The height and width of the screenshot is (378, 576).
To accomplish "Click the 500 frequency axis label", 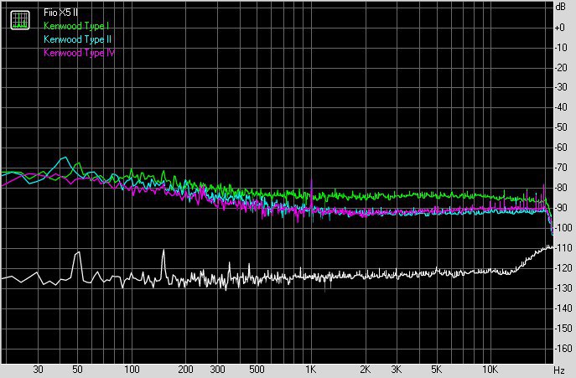I will pyautogui.click(x=257, y=370).
